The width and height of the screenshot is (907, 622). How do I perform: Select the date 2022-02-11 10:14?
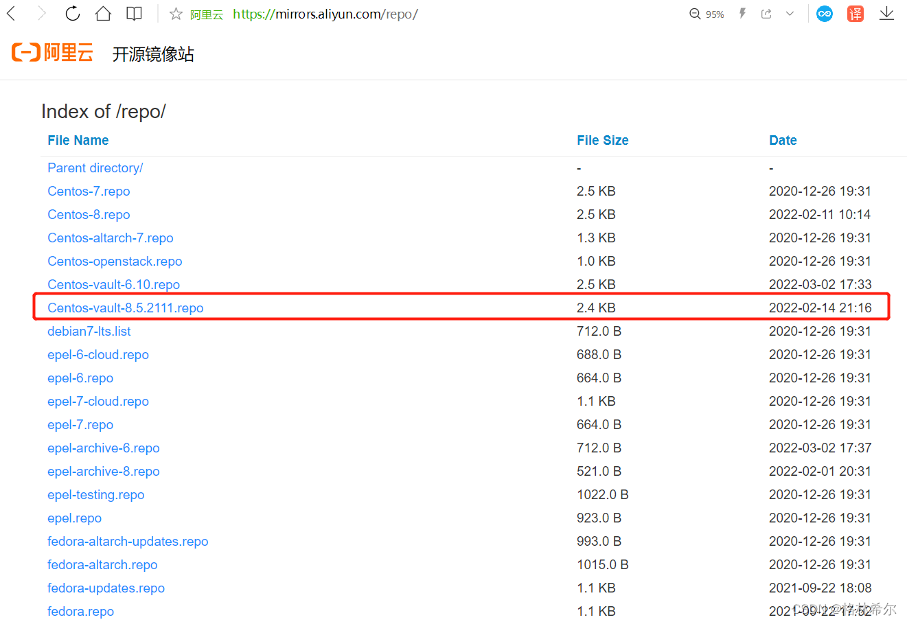[x=820, y=214]
